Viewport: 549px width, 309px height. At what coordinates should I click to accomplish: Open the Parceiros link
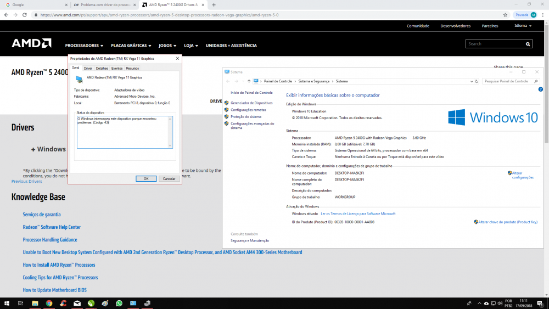tap(490, 26)
